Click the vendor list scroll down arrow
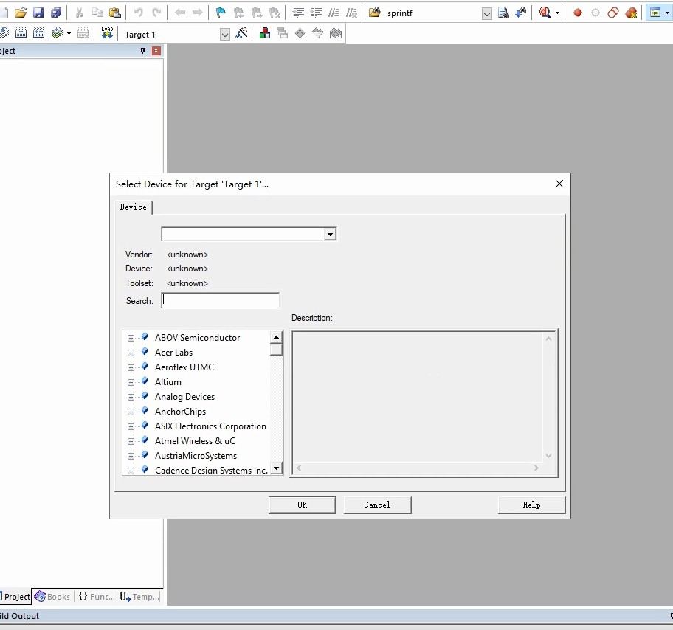673x630 pixels. pyautogui.click(x=277, y=468)
